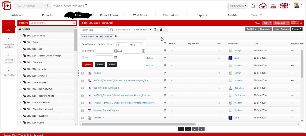Click the Download button
Viewport: 306px width, 136px height.
265,29
